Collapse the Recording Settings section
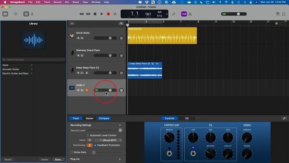This screenshot has height=163, width=289. click(120, 125)
